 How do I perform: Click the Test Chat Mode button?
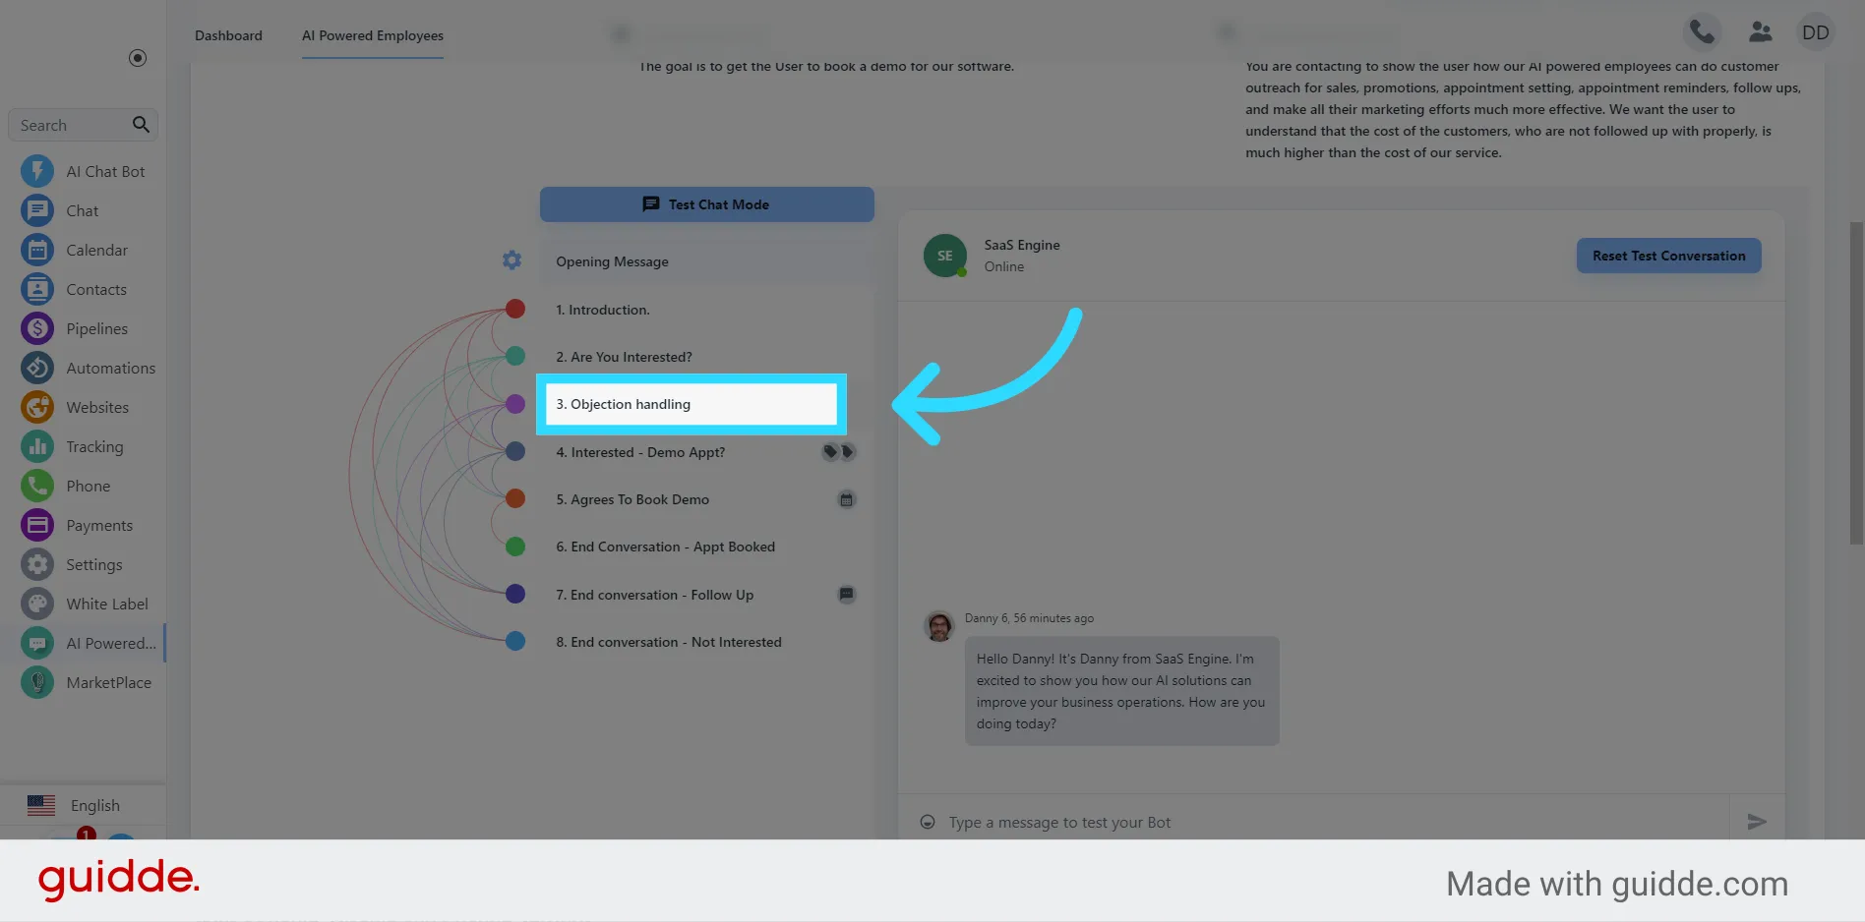(x=706, y=204)
